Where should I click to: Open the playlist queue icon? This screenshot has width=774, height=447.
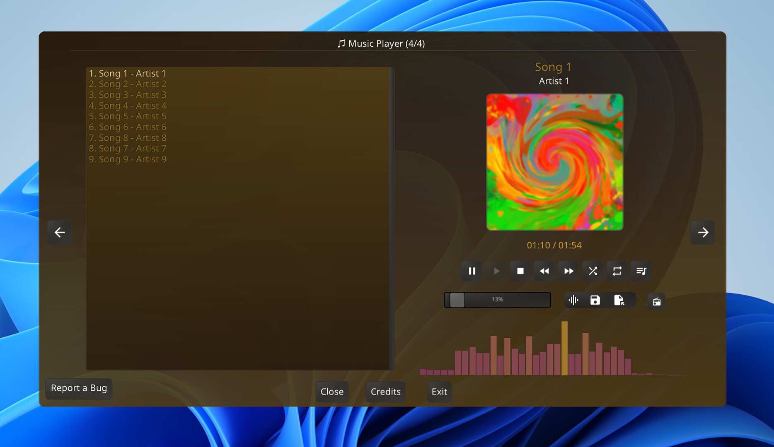(641, 271)
